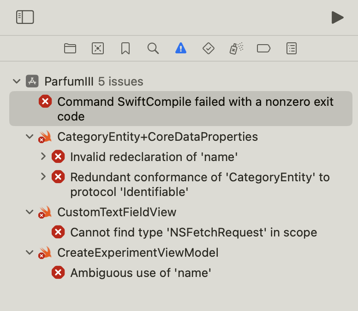Open the Source Control navigator
This screenshot has height=311, width=358.
[98, 48]
